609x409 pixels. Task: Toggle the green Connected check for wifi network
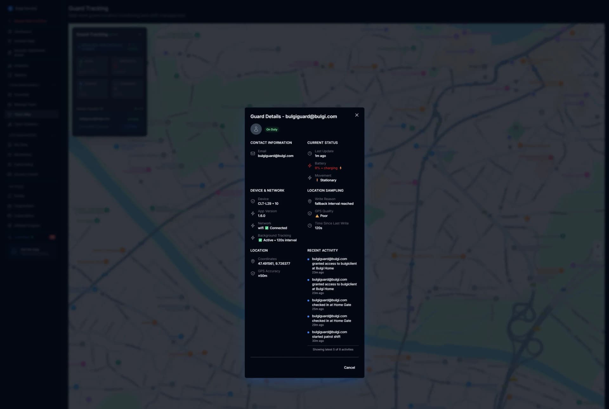pyautogui.click(x=266, y=228)
